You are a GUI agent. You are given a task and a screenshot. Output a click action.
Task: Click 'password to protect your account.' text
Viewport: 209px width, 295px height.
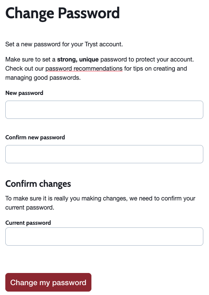pyautogui.click(x=147, y=60)
